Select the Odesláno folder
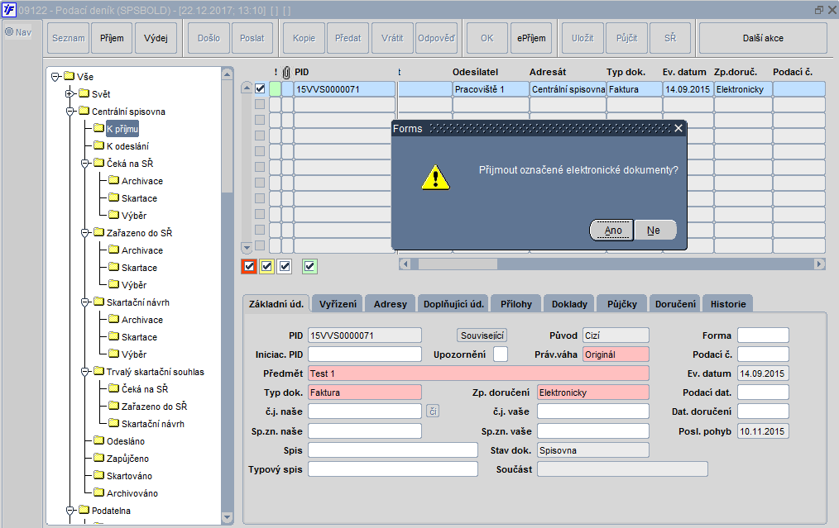 point(125,441)
